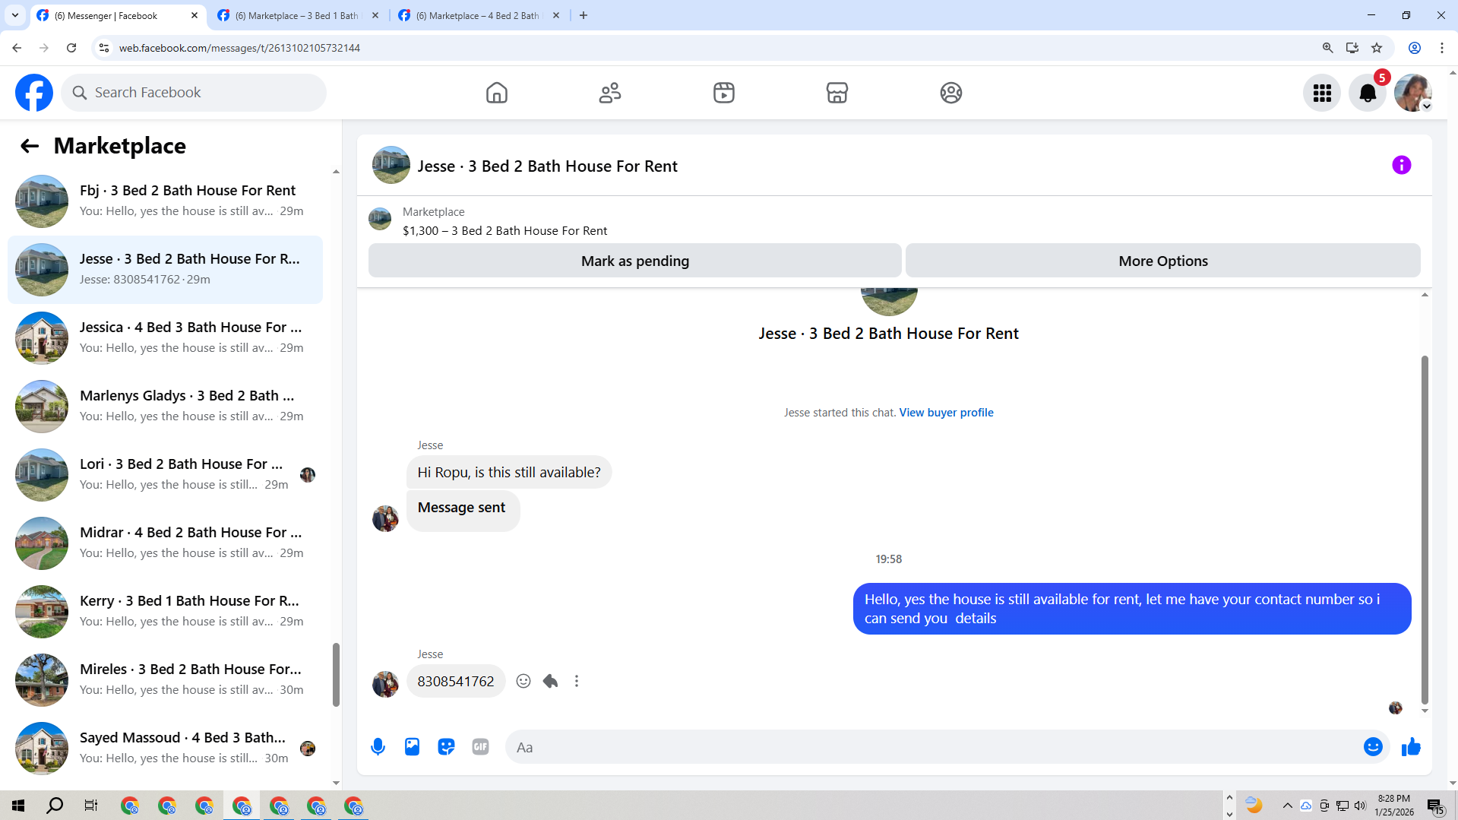1458x820 pixels.
Task: Click the Search Facebook field
Action: click(x=194, y=93)
